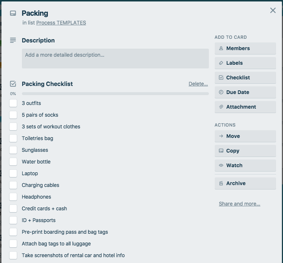This screenshot has width=283, height=263.
Task: Click the description text field
Action: point(115,59)
